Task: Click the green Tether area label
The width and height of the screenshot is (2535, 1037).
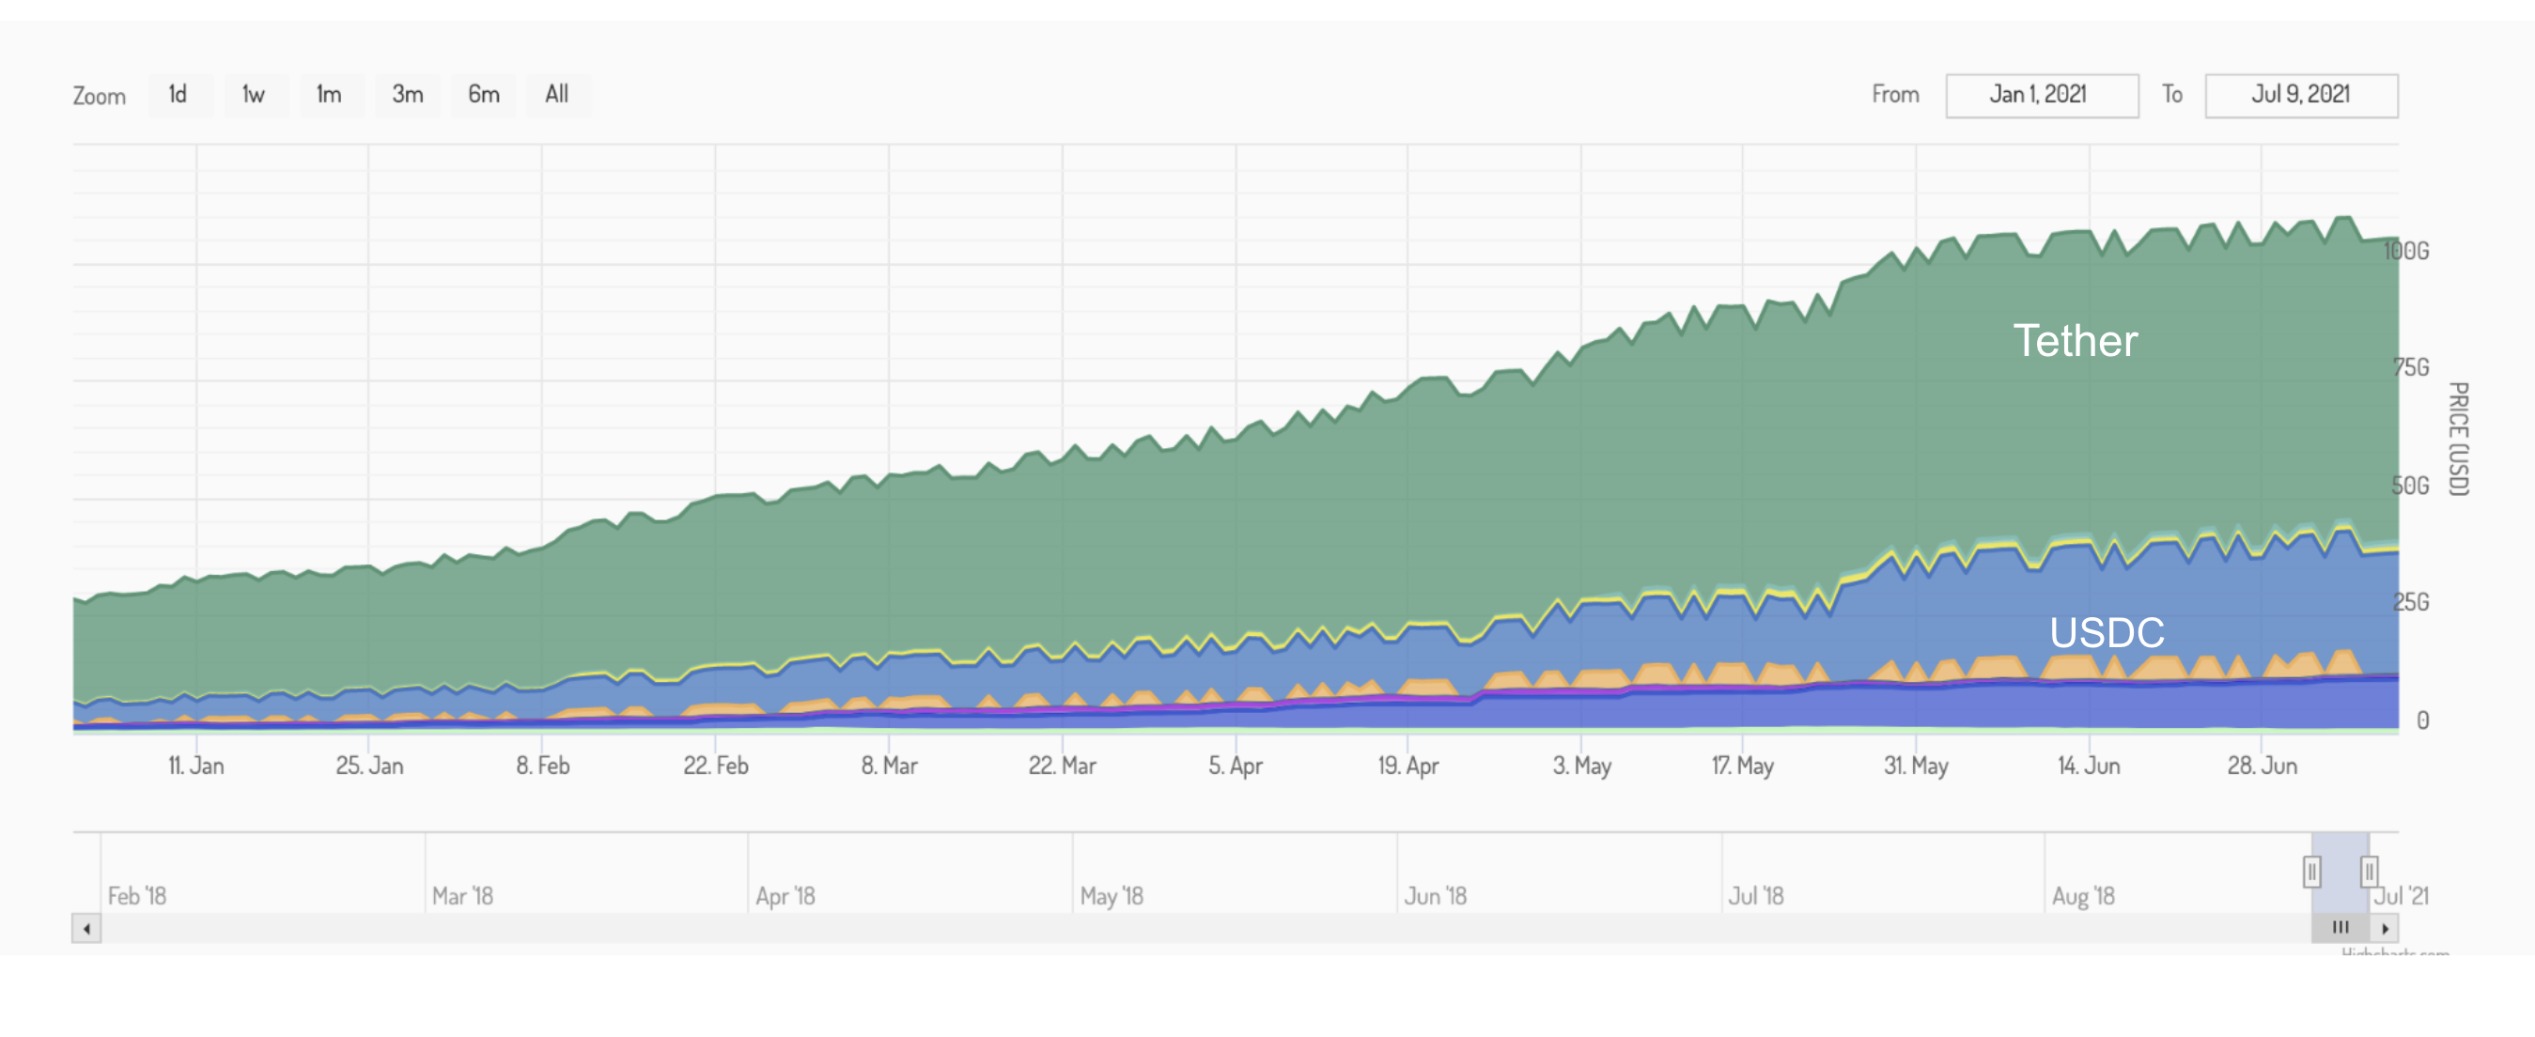Action: click(2076, 340)
